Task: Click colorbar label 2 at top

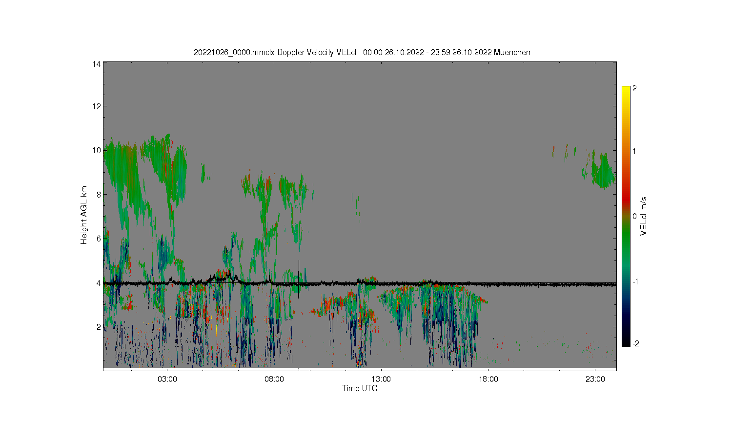Action: (x=635, y=89)
